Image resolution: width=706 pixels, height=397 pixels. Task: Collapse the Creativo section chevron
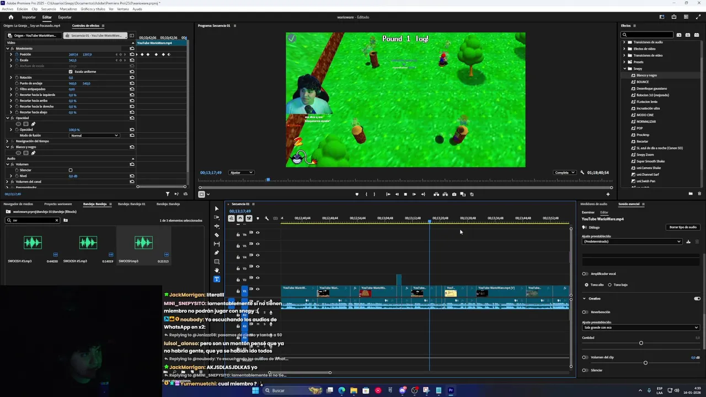coord(584,298)
